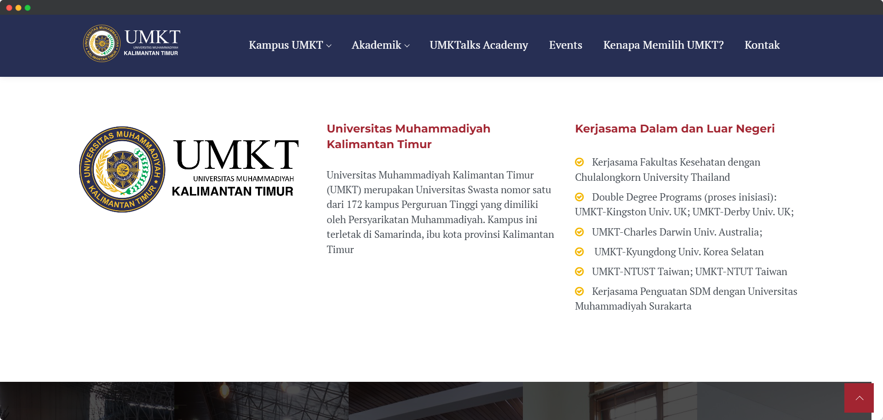This screenshot has width=883, height=420.
Task: Click the Kerjasama Dalam dan Luar Negeri heading
Action: click(675, 129)
